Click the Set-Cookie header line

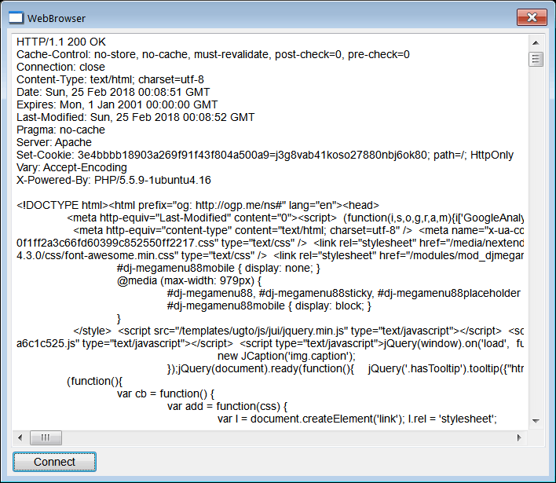pyautogui.click(x=265, y=155)
